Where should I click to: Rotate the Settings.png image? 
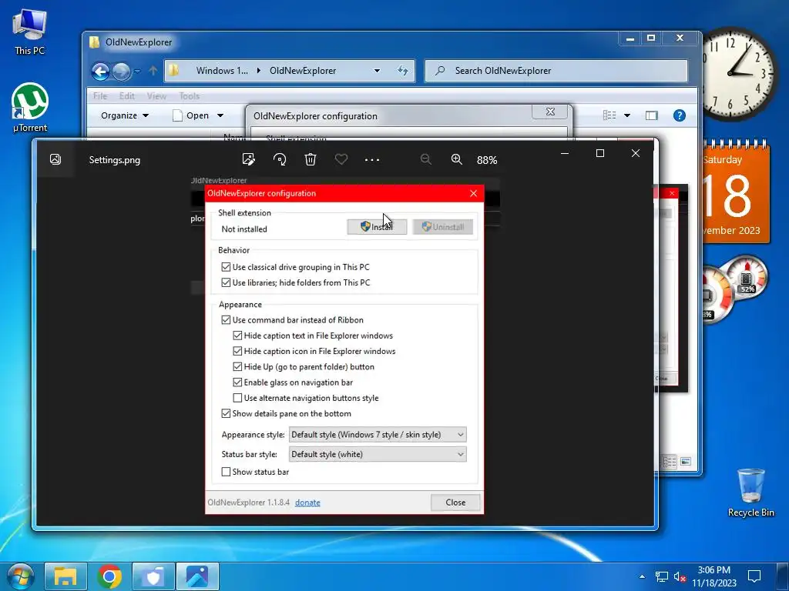(280, 160)
